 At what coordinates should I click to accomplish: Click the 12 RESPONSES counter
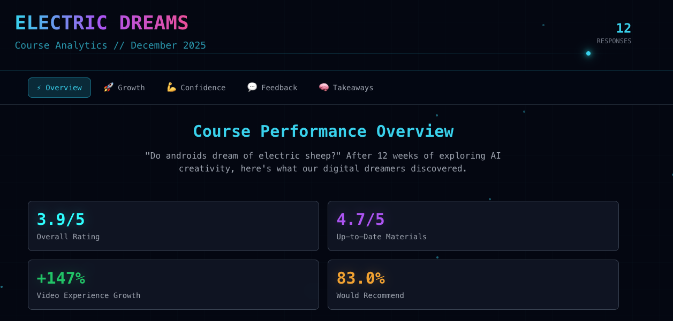(x=614, y=33)
